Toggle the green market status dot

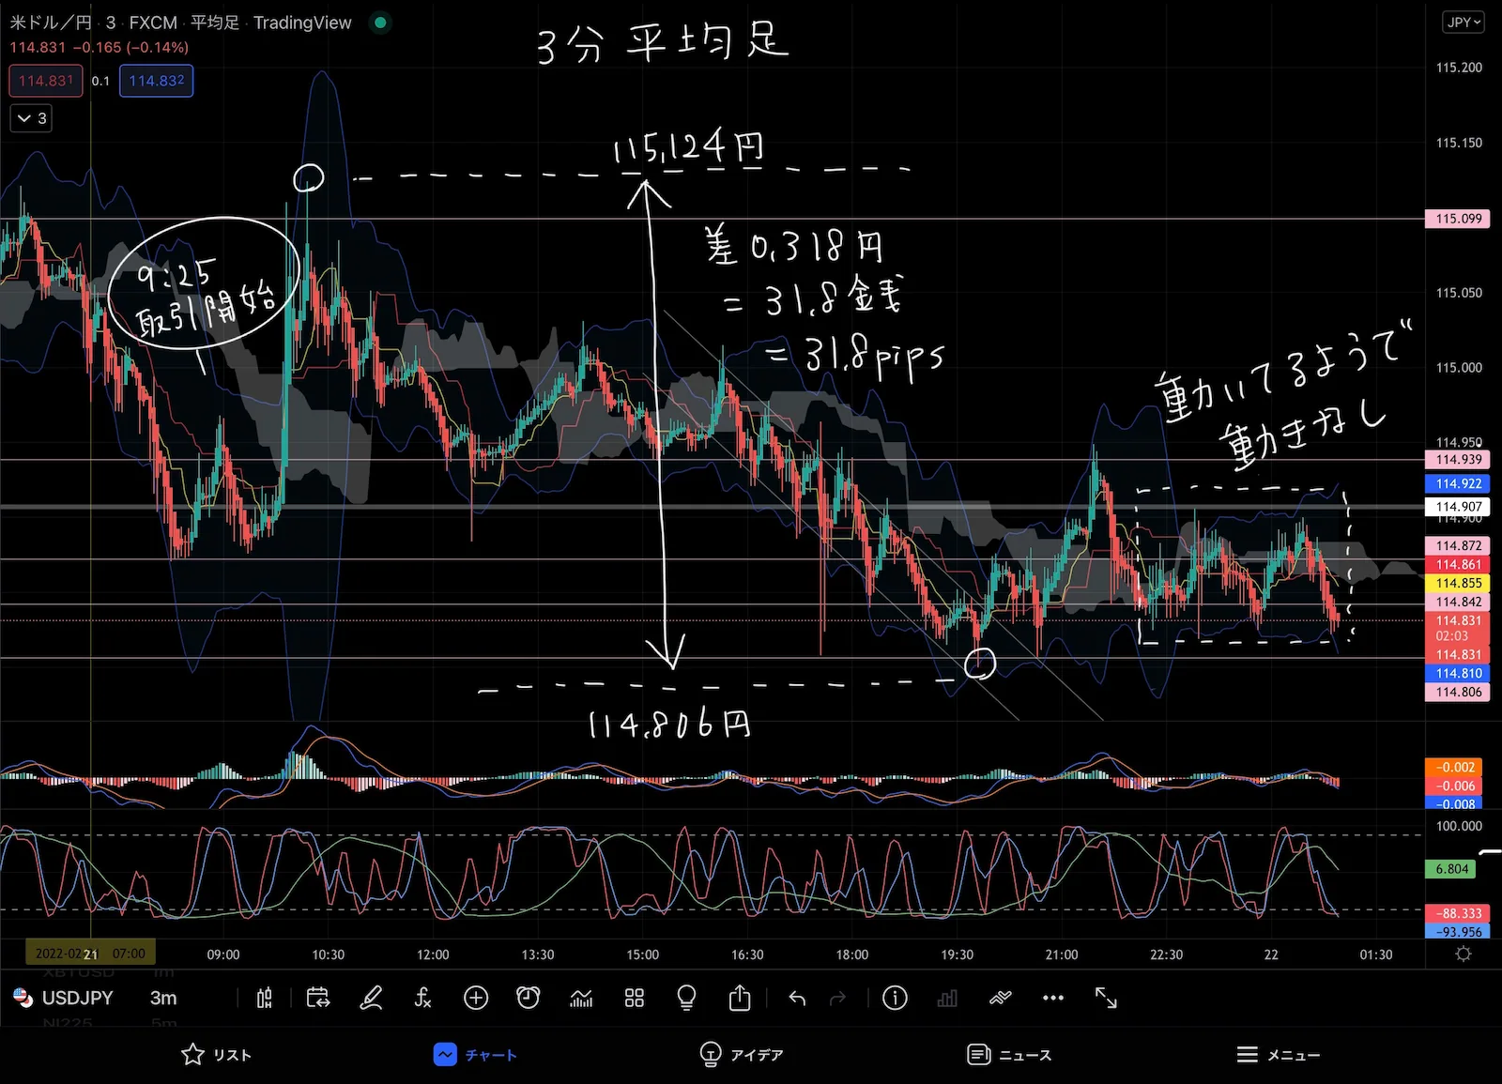pyautogui.click(x=380, y=23)
